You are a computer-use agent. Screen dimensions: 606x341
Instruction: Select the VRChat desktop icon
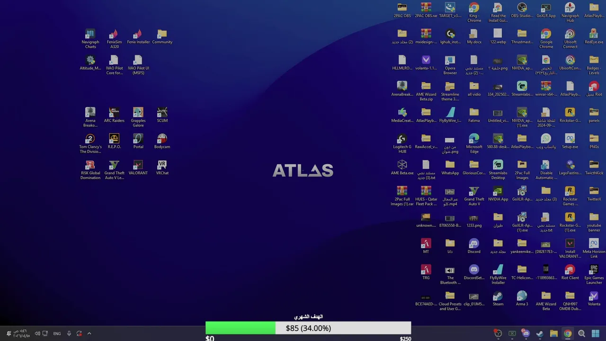tap(162, 167)
